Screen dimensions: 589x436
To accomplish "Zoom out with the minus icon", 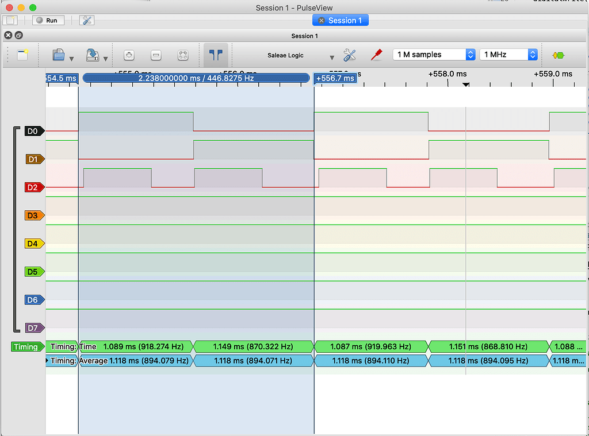I will (156, 55).
